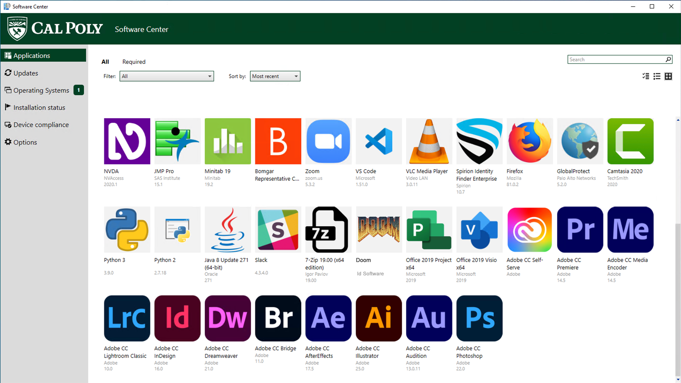The height and width of the screenshot is (383, 681).
Task: Open the Zoom application icon
Action: point(328,141)
